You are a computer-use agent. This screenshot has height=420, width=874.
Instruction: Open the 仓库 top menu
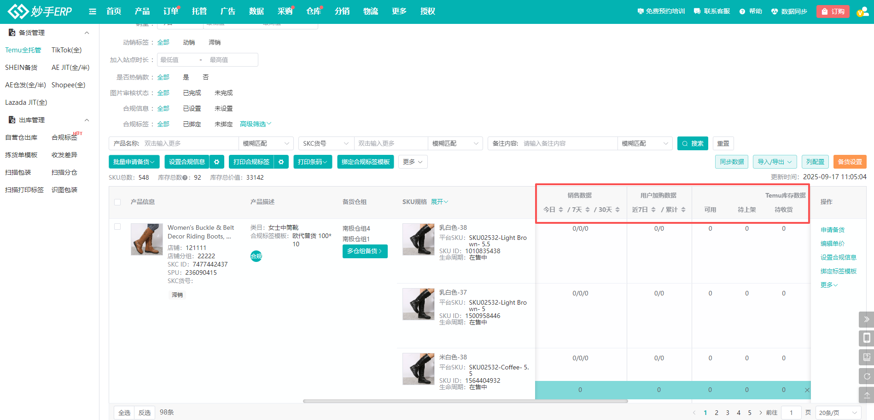coord(314,11)
